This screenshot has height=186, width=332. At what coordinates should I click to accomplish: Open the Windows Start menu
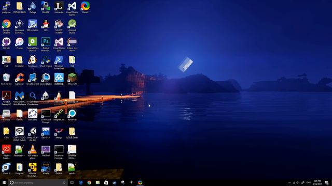4,182
